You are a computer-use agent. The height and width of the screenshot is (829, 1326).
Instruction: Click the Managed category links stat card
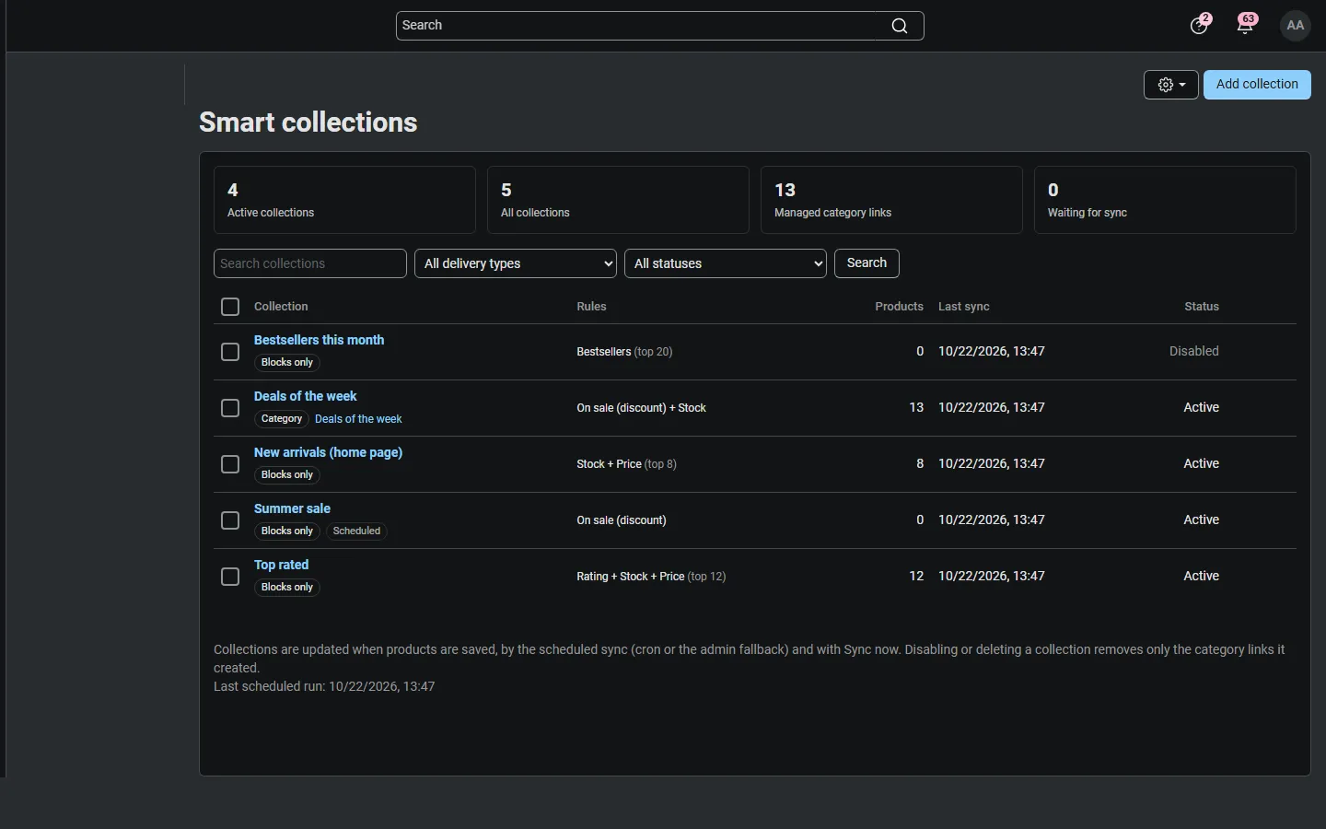pyautogui.click(x=891, y=200)
